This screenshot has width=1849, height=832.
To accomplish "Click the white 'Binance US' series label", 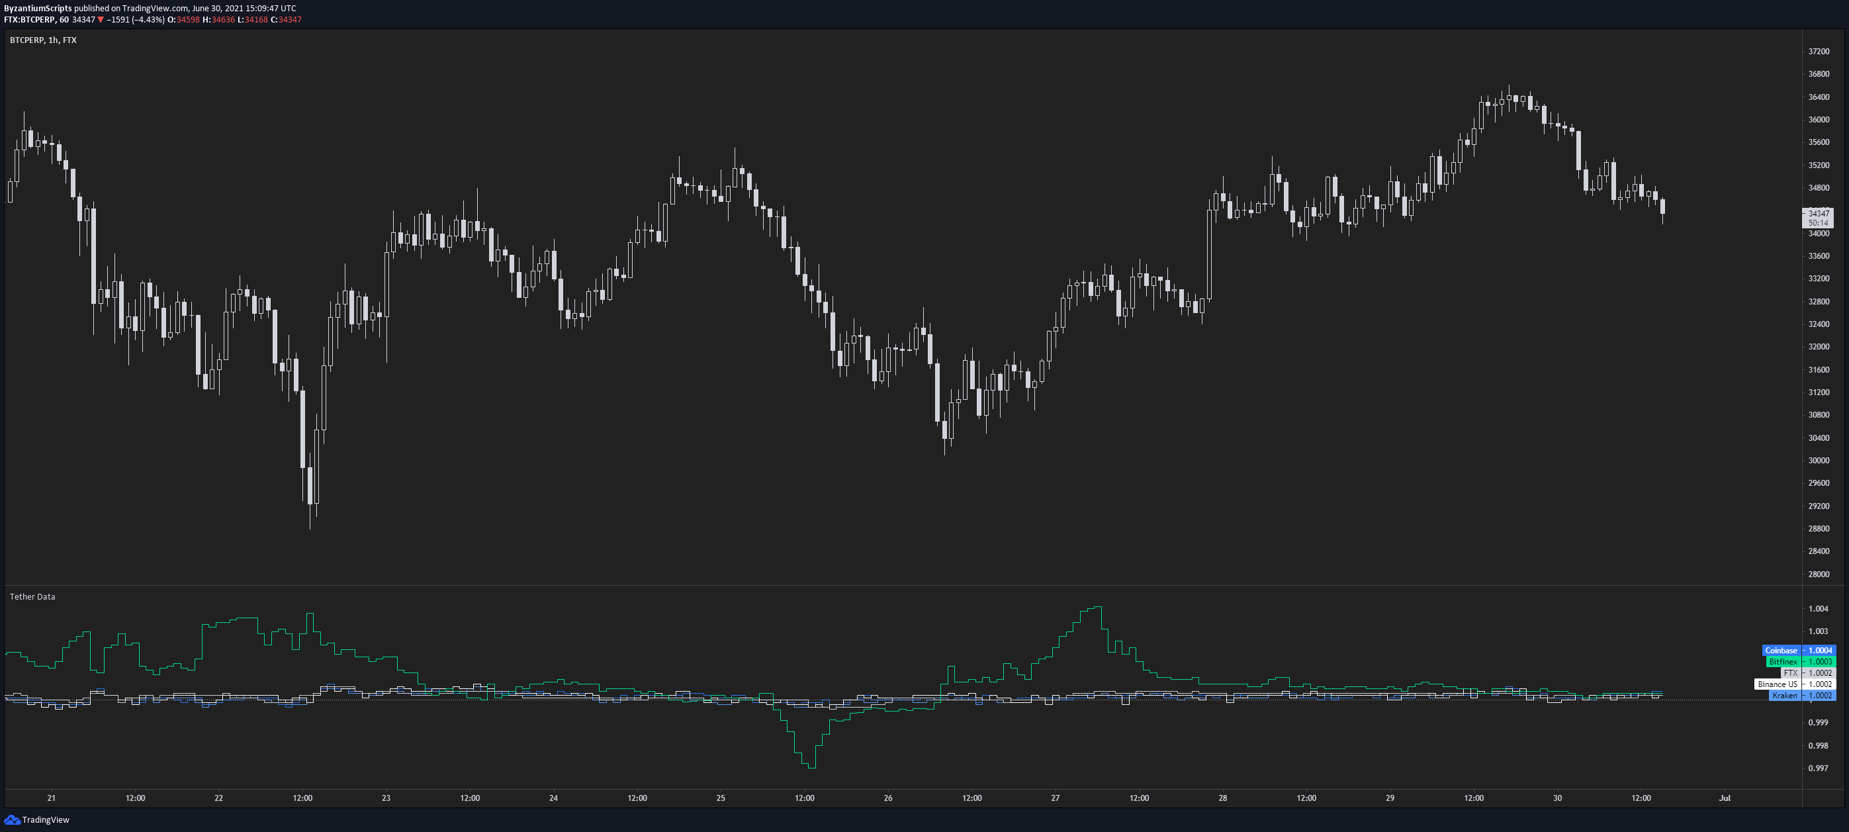I will (x=1778, y=684).
